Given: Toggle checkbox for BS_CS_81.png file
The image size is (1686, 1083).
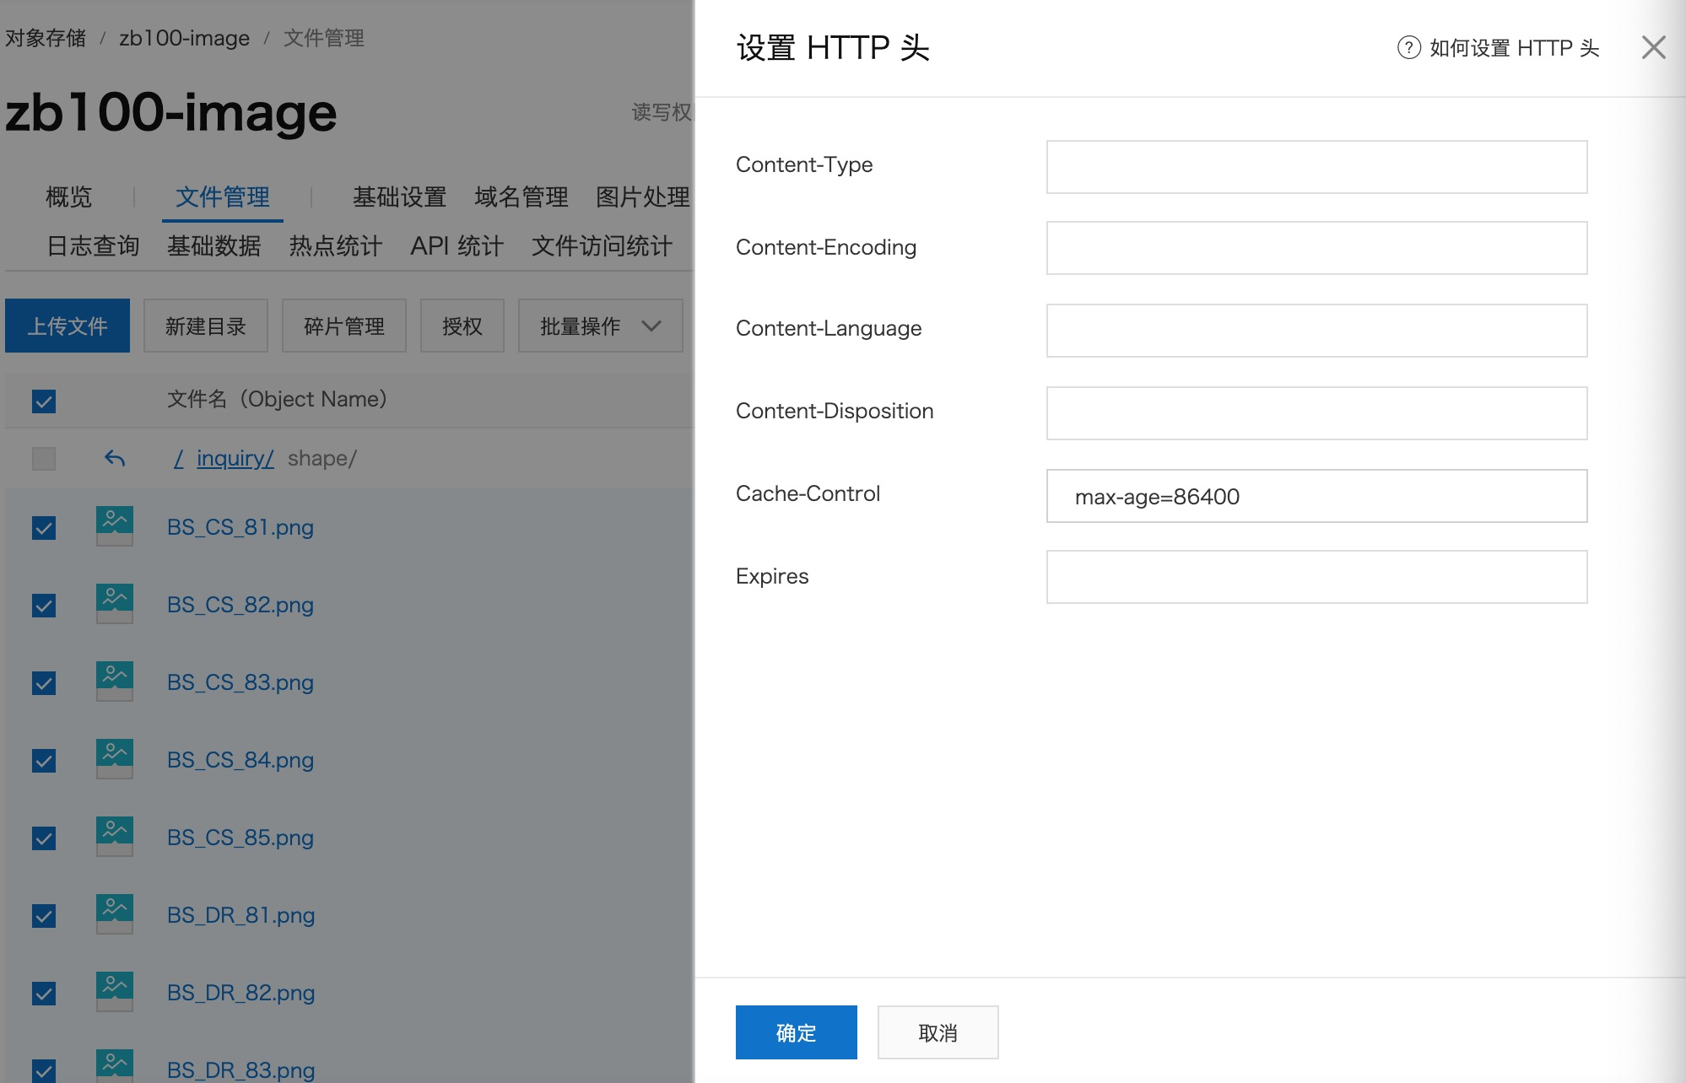Looking at the screenshot, I should click(x=46, y=525).
